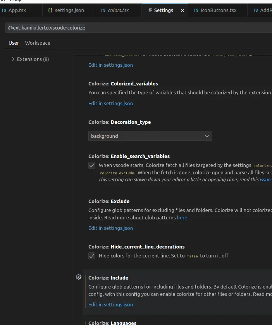This screenshot has height=325, width=272.
Task: Open the Decoration_type background dropdown
Action: [150, 136]
